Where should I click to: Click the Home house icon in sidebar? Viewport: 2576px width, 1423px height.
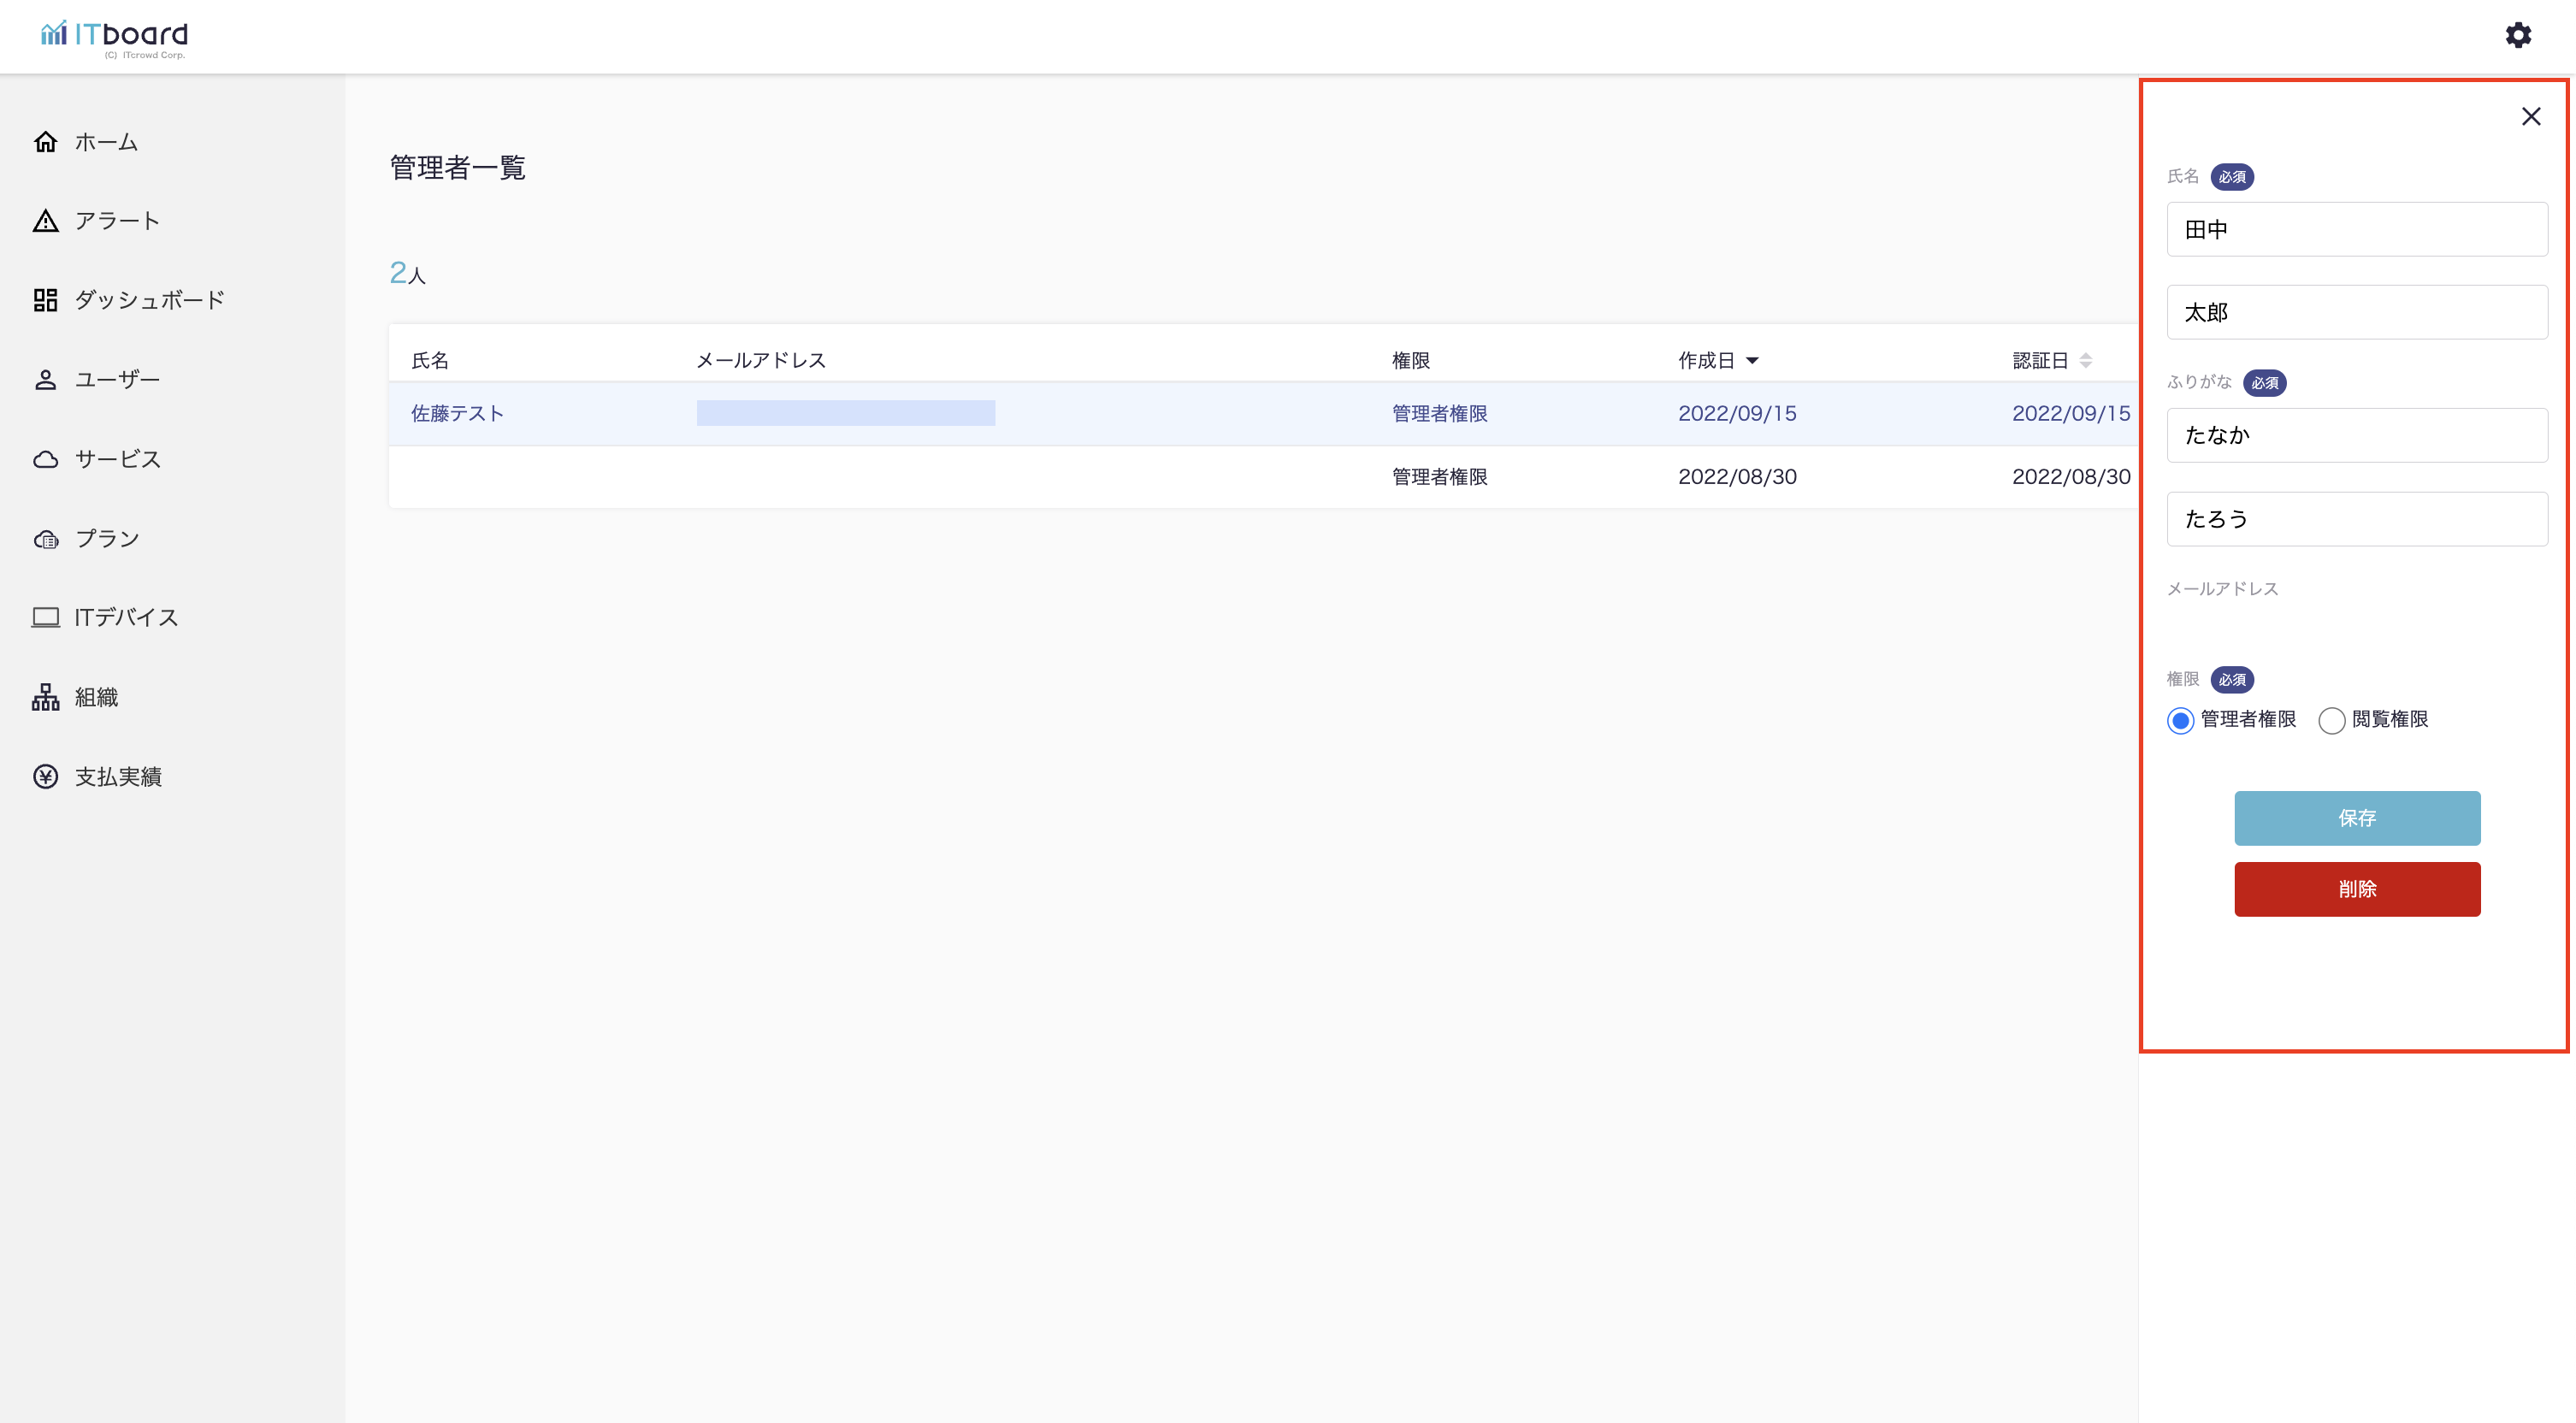pyautogui.click(x=45, y=141)
